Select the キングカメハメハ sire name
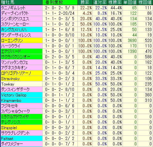153x147 pixels. tap(14, 29)
